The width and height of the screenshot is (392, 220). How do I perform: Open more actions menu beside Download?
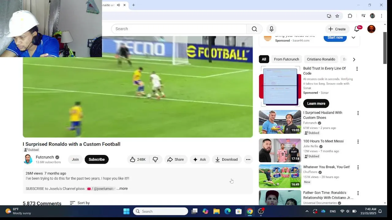[x=248, y=159]
